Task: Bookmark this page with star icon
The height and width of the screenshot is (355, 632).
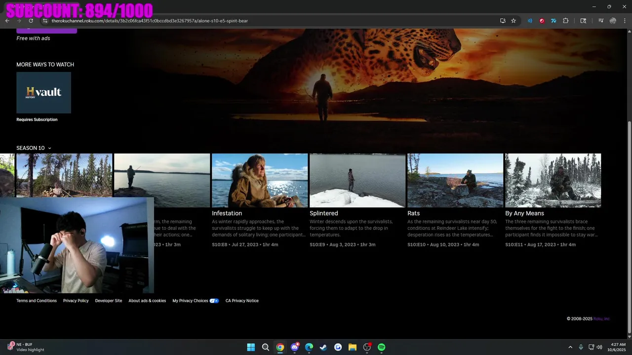Action: click(x=513, y=21)
